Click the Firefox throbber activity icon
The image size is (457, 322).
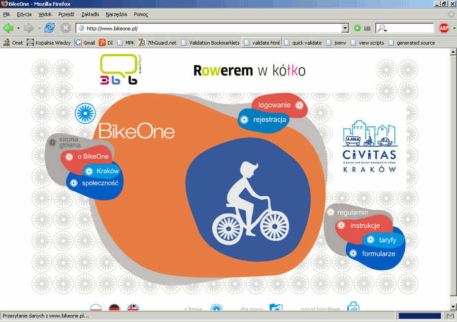pyautogui.click(x=451, y=14)
